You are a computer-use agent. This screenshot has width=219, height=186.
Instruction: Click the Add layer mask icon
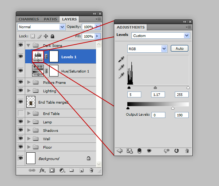(52, 170)
